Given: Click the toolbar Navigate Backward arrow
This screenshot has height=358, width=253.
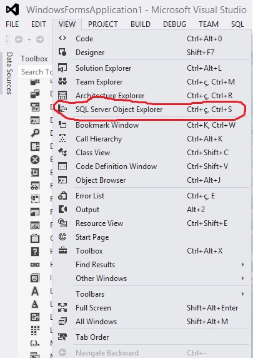Looking at the screenshot, I should tap(19, 39).
